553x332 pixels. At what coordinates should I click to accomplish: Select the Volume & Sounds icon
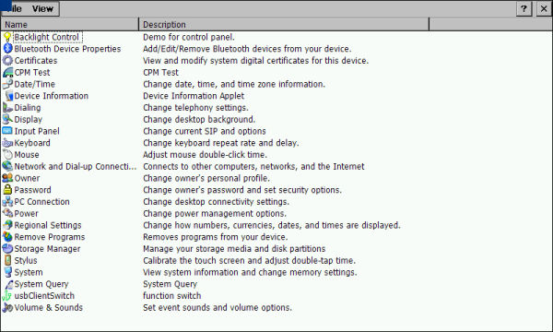[x=7, y=308]
